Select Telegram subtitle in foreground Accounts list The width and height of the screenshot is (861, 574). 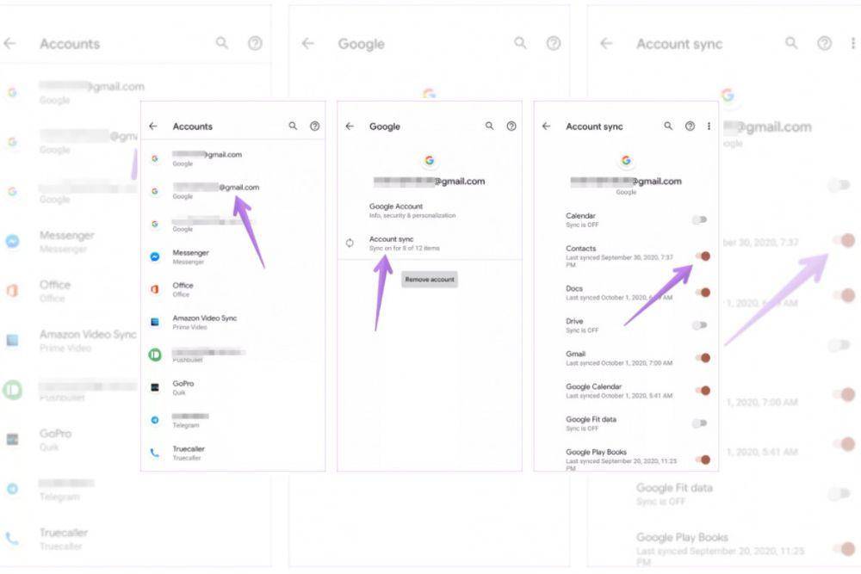(186, 425)
